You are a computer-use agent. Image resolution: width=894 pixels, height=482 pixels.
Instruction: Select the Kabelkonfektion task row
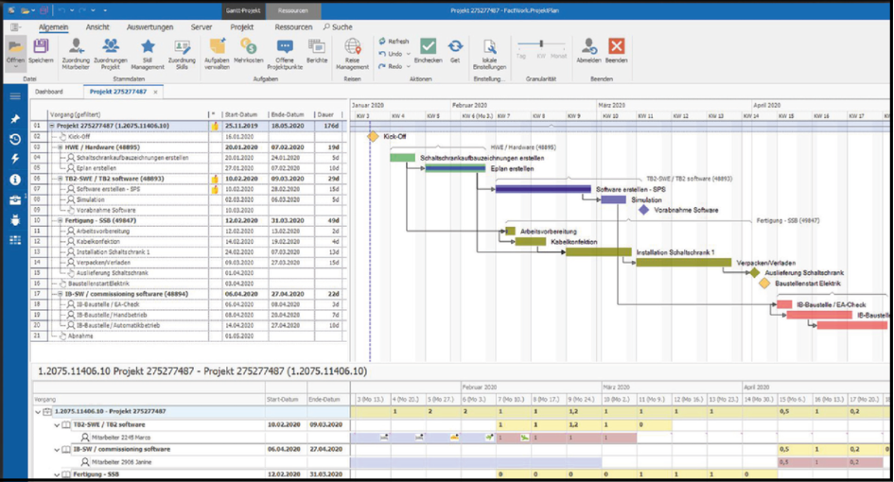(188, 242)
